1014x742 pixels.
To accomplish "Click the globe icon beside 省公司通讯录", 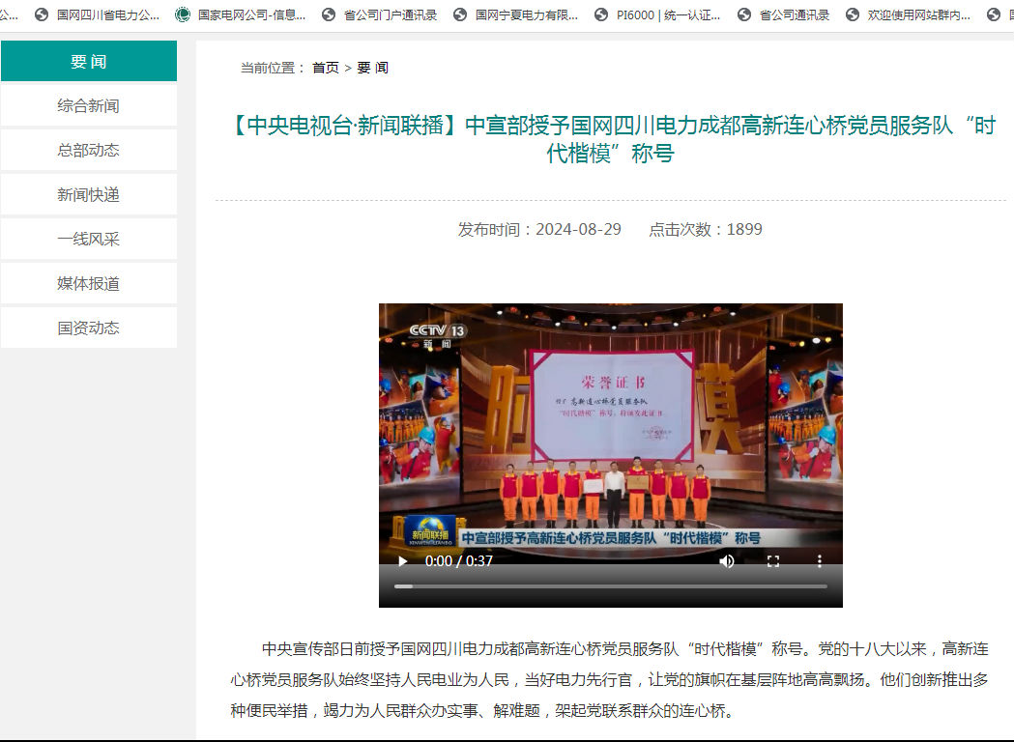I will [744, 14].
